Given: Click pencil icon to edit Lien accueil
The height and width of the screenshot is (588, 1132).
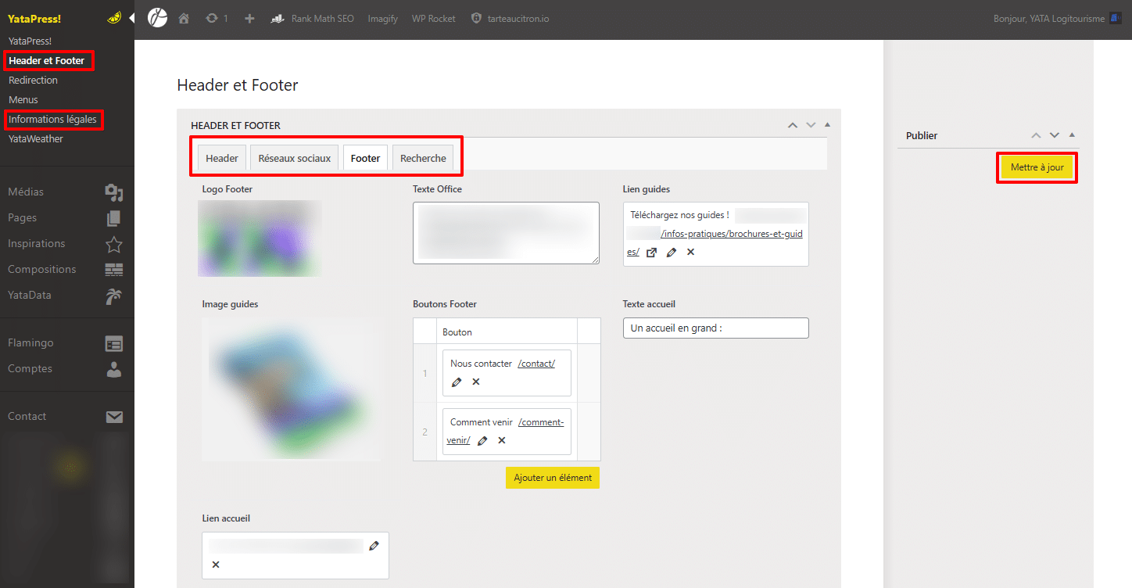Looking at the screenshot, I should pos(374,546).
